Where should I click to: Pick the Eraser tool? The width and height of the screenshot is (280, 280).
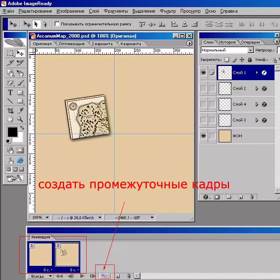click(x=10, y=83)
